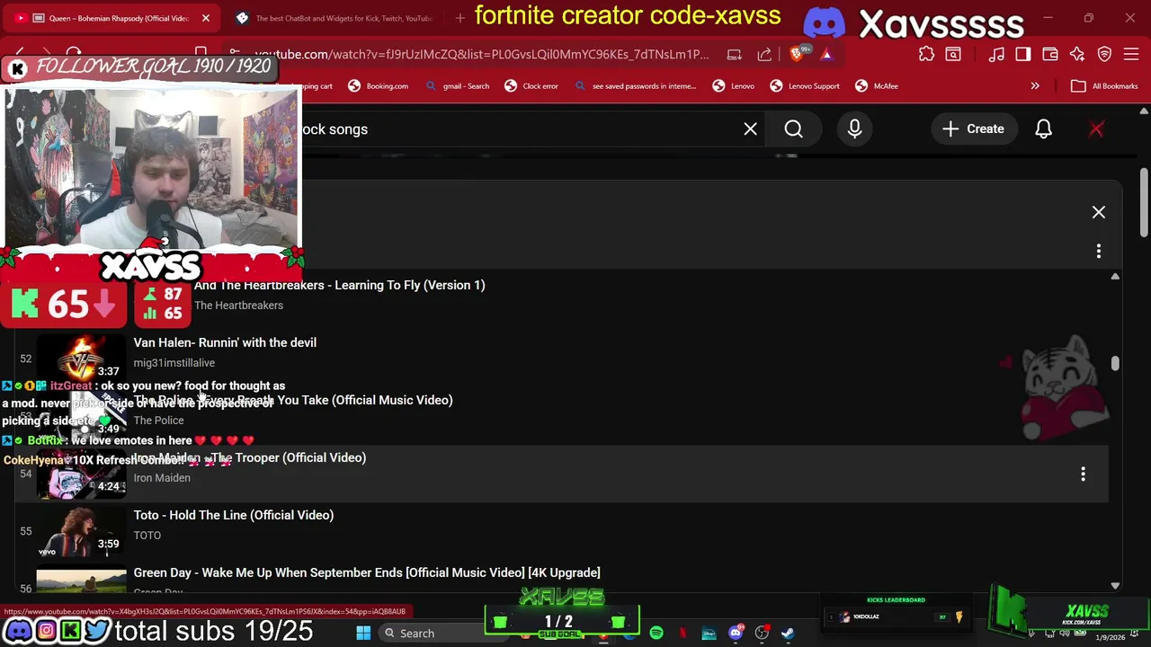This screenshot has width=1151, height=647.
Task: Click the playlist scrollbar thumb
Action: (1115, 362)
